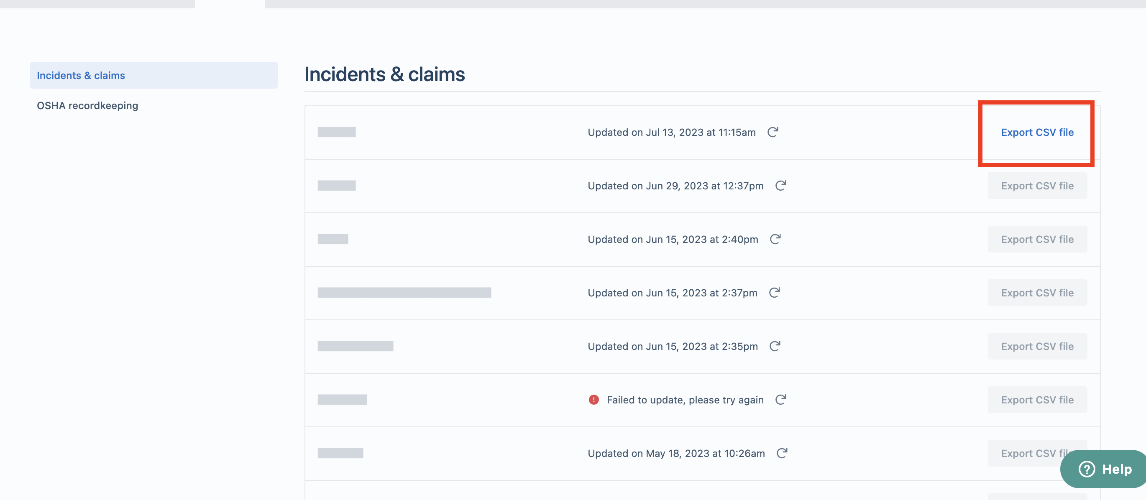Select 'Updated on Jun 15, 2023 at 2:35pm' text
The height and width of the screenshot is (500, 1146).
[x=673, y=346]
